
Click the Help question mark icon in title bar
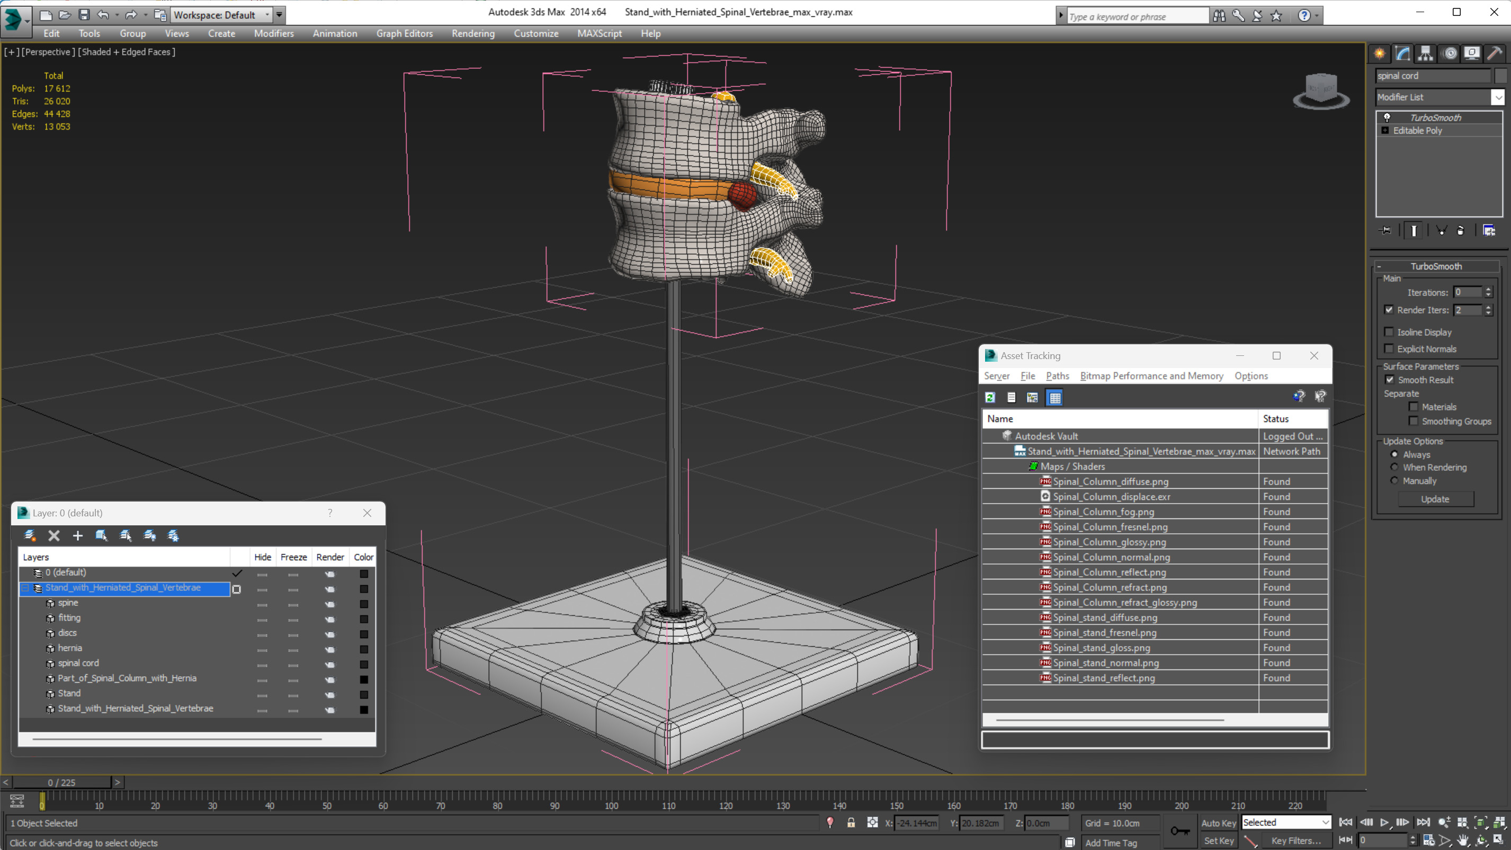tap(1303, 16)
